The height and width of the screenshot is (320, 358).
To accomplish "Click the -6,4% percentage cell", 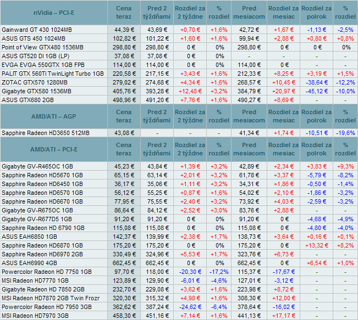I will pyautogui.click(x=219, y=307).
